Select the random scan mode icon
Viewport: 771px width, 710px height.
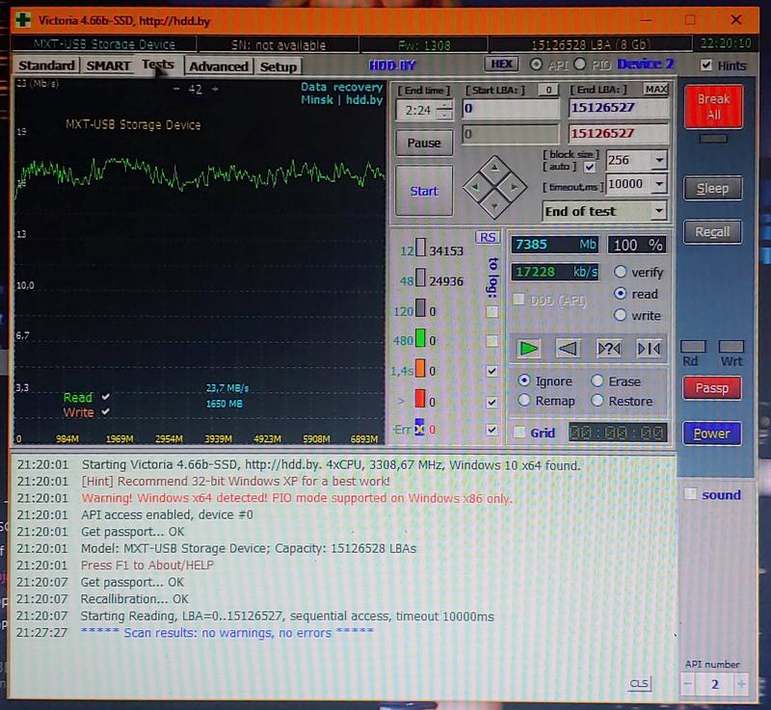coord(609,349)
